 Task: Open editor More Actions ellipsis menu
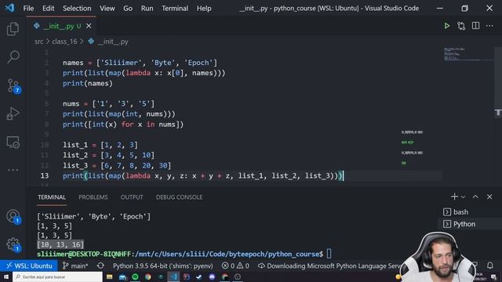coord(489,26)
